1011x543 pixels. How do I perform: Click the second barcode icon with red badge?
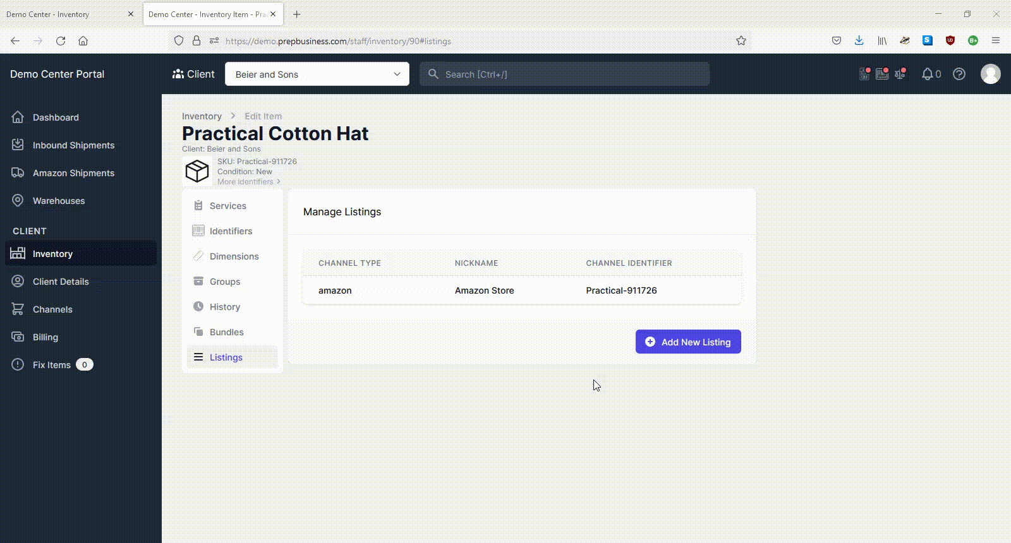[x=882, y=73]
